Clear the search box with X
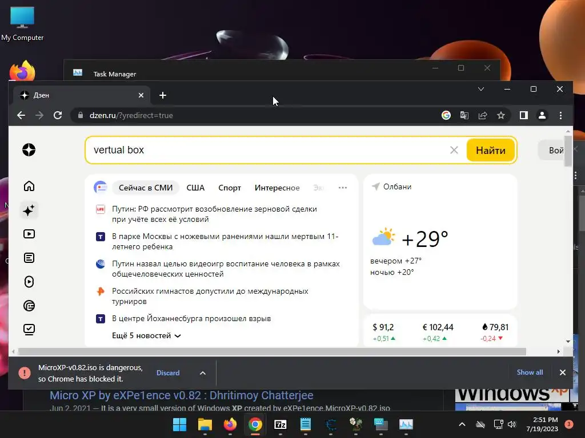The width and height of the screenshot is (585, 438). tap(454, 150)
